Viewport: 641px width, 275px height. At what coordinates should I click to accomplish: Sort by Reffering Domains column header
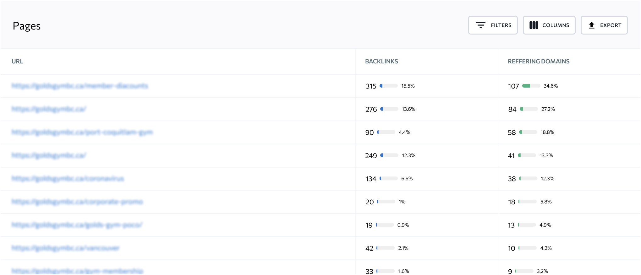click(539, 62)
